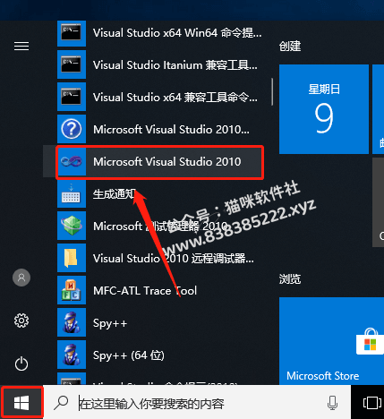The image size is (384, 419).
Task: Click the remote debugger folder icon
Action: pos(72,258)
